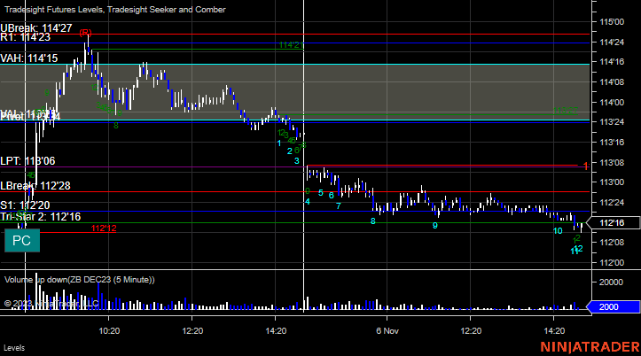Click the LPT: 113'06 level label
Image resolution: width=641 pixels, height=356 pixels.
pos(27,161)
